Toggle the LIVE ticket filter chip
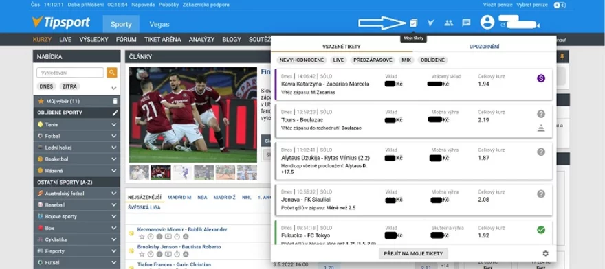 click(338, 60)
